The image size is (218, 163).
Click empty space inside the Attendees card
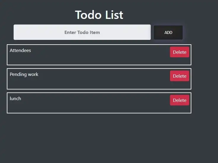(97, 58)
